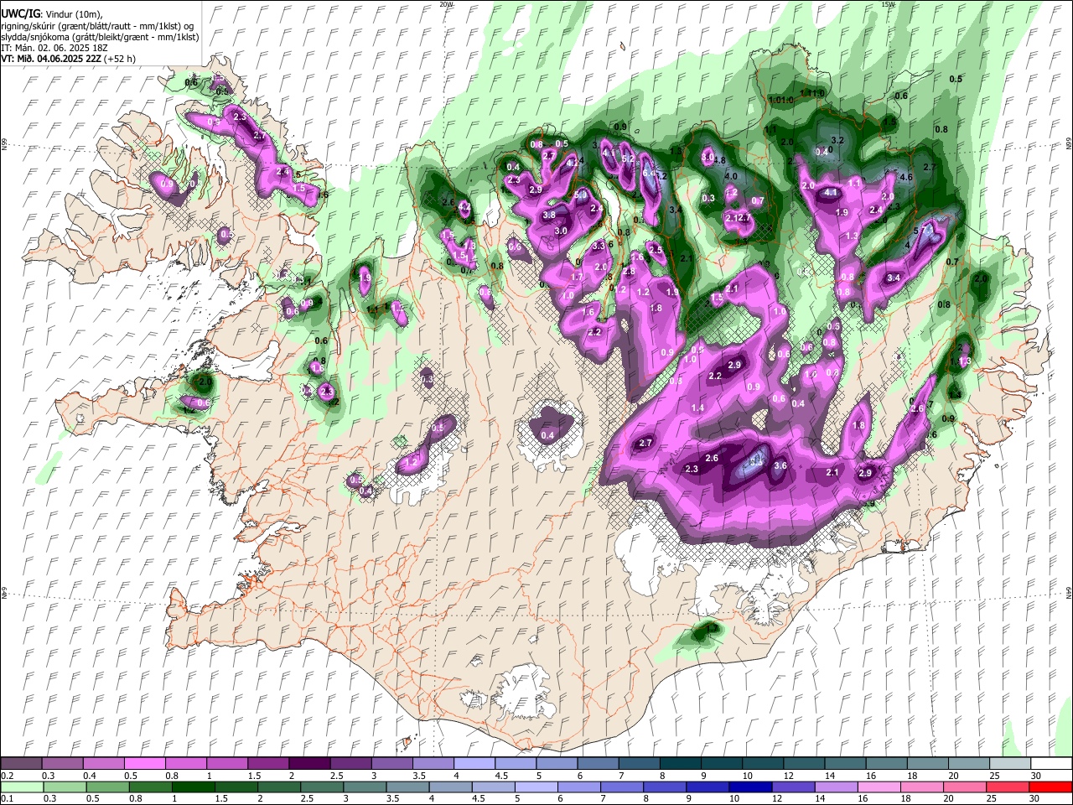
Task: Click the snow legend swatch between 14 and 16
Action: [845, 764]
